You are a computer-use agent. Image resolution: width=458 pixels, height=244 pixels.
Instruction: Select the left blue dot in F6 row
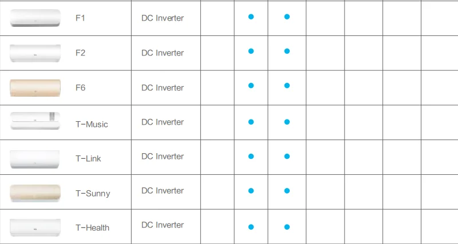(251, 86)
